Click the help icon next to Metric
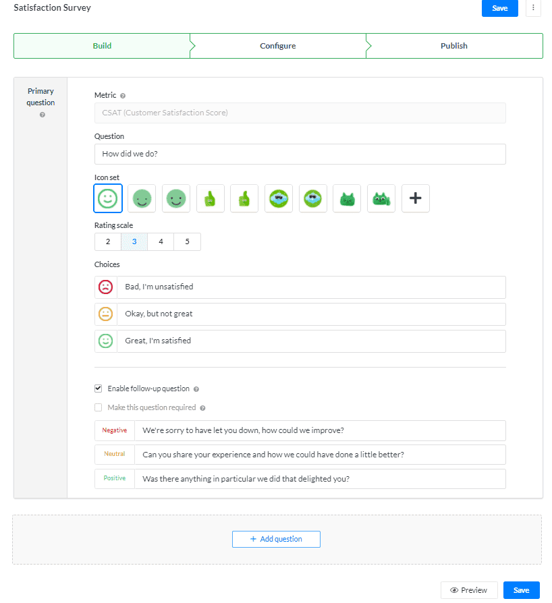Viewport: 552px width, 603px height. point(123,96)
